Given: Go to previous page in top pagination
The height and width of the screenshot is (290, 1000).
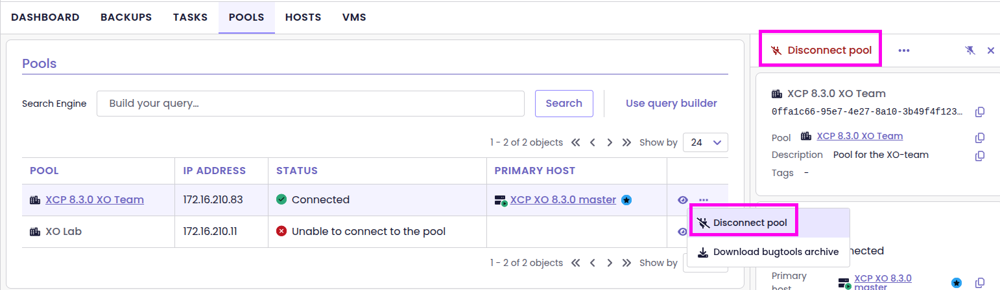Looking at the screenshot, I should [593, 142].
